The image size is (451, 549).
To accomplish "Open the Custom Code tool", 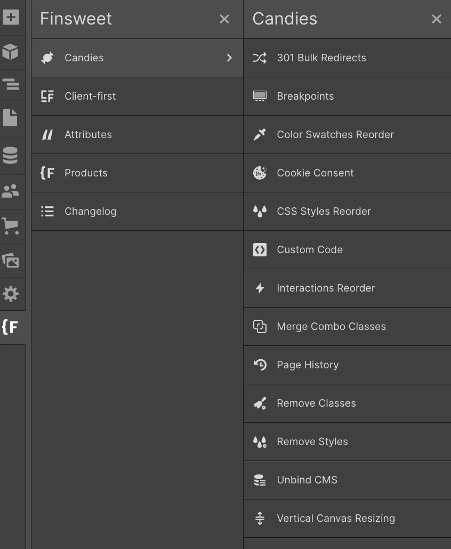I will point(348,249).
